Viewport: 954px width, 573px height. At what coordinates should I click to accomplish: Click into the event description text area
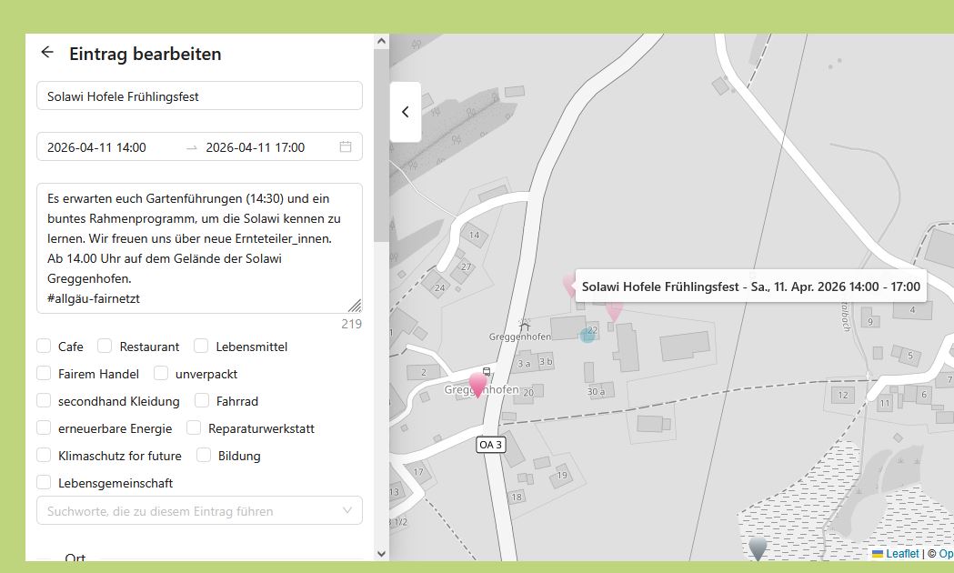coord(199,247)
